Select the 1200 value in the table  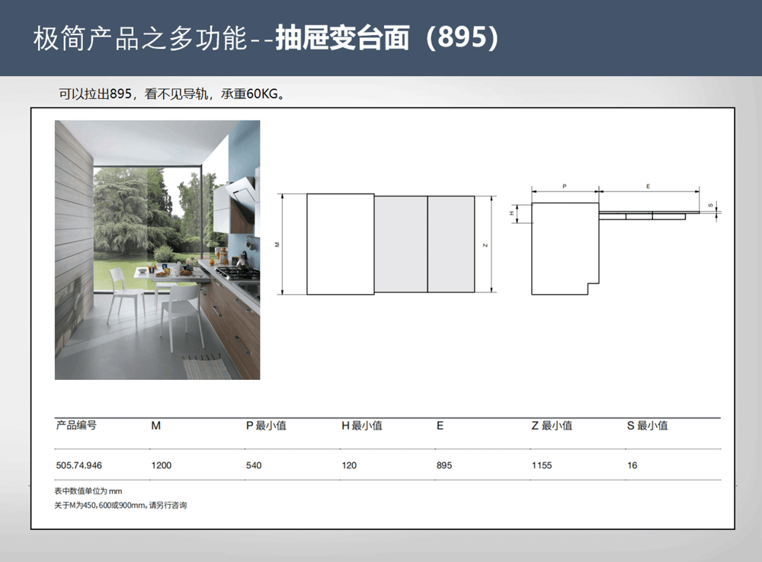[161, 465]
